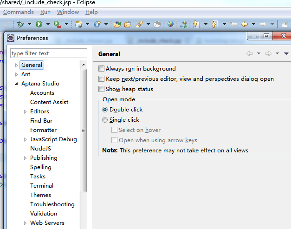Open Preferences forward history dropdown
Screen dimensions: 291x229
click(x=277, y=53)
